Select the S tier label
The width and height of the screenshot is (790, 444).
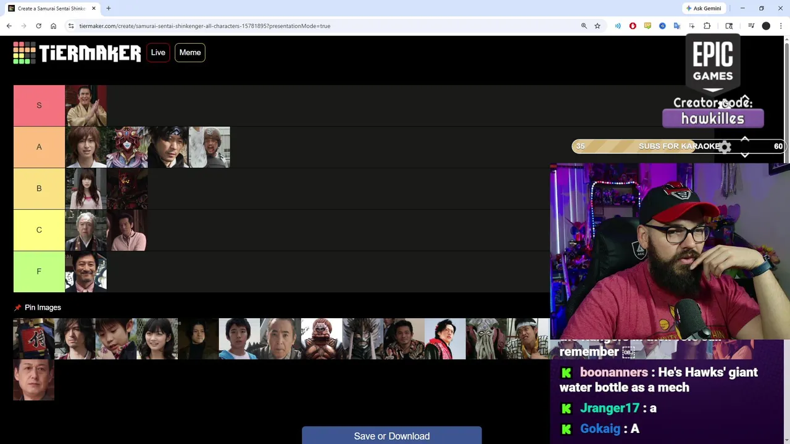coord(39,105)
